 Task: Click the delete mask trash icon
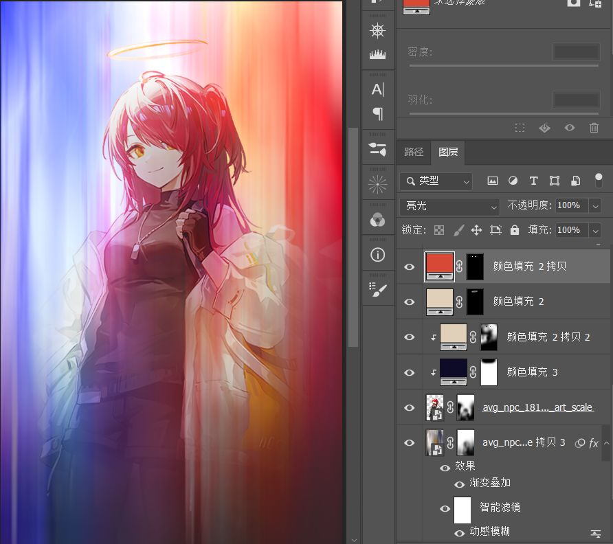pyautogui.click(x=594, y=128)
